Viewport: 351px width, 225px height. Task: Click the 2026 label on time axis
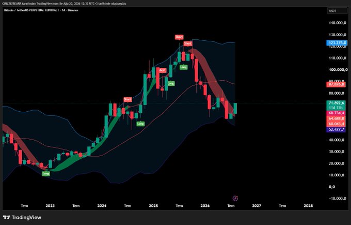[205, 205]
